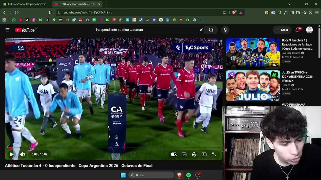Open the Windows Start menu
The image size is (321, 180).
[x=123, y=175]
